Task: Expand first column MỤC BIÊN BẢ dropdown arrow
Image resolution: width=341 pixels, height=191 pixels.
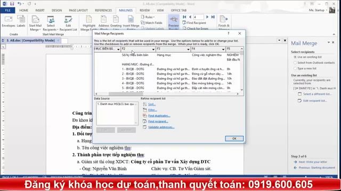Action: [118, 49]
